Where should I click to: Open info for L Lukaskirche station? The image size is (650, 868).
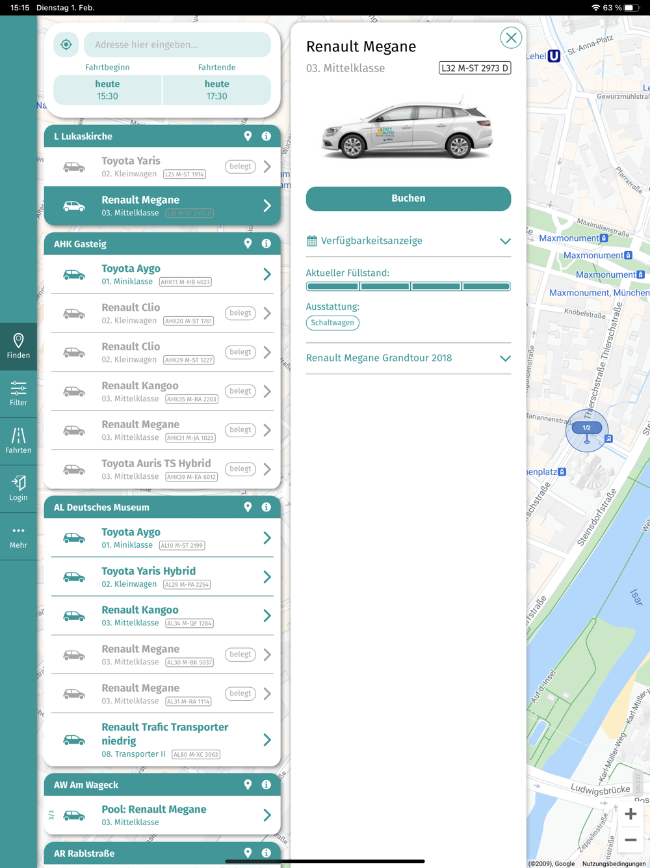[266, 136]
